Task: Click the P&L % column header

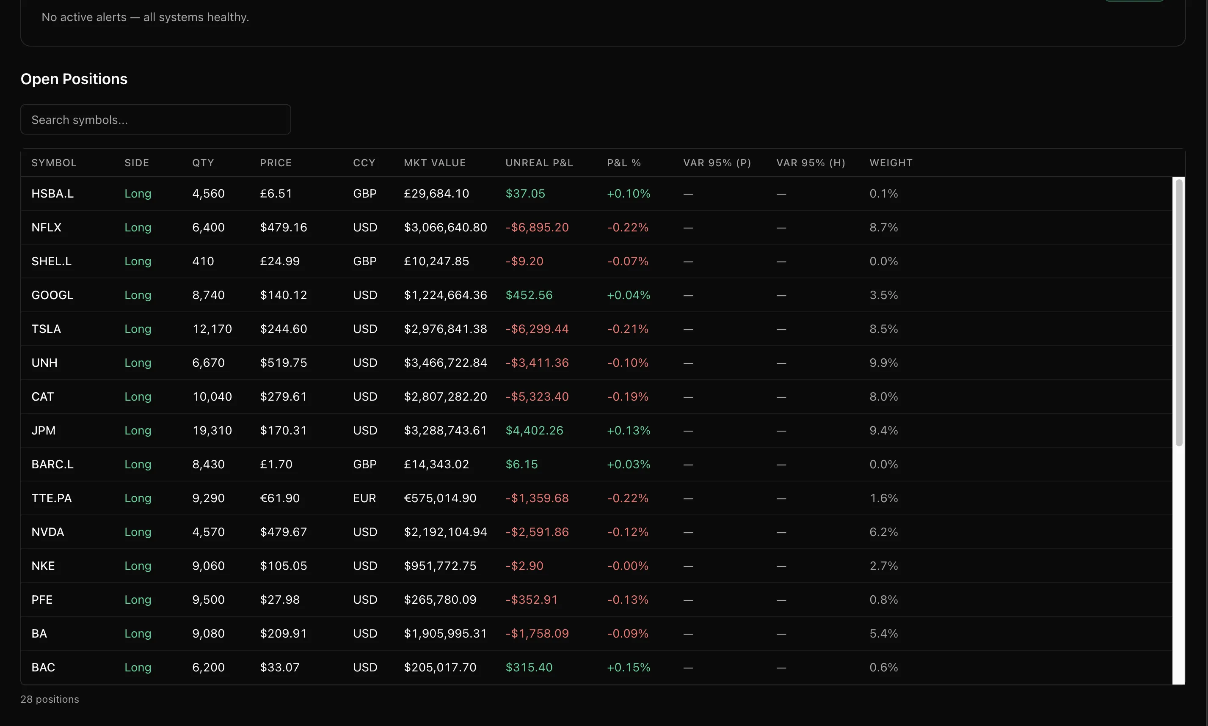Action: (x=623, y=162)
